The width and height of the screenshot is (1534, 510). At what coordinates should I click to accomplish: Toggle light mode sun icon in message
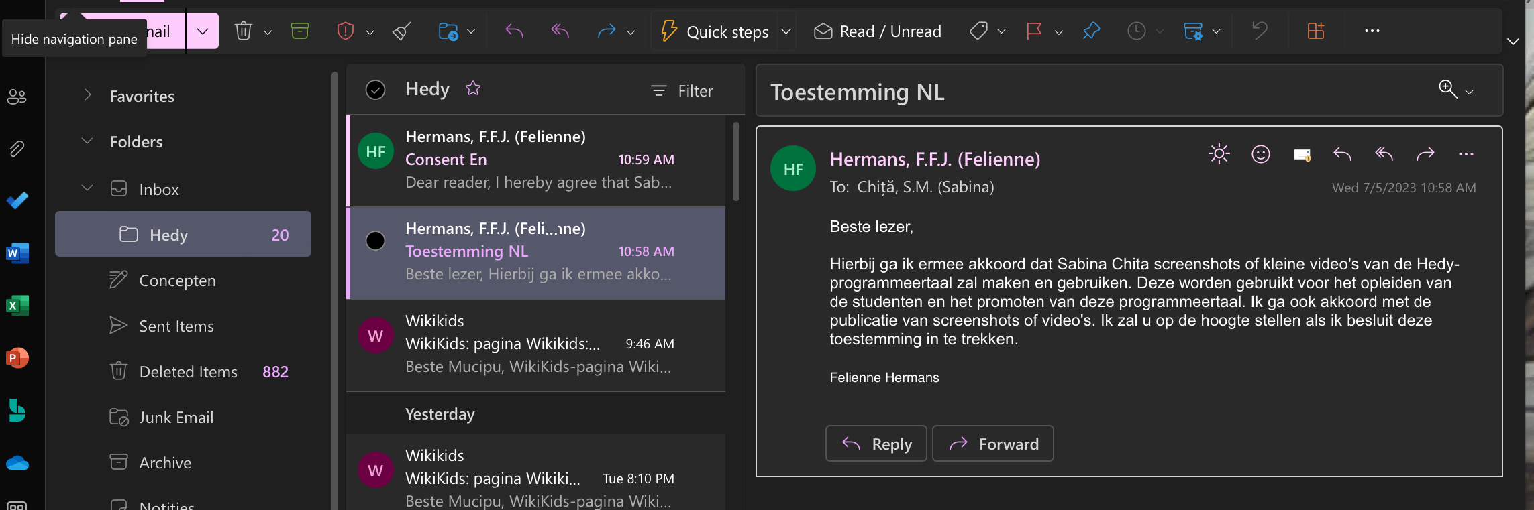click(x=1219, y=154)
